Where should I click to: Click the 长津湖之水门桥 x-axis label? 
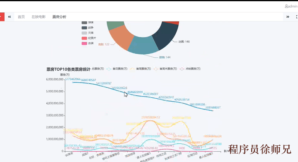(x=173, y=156)
